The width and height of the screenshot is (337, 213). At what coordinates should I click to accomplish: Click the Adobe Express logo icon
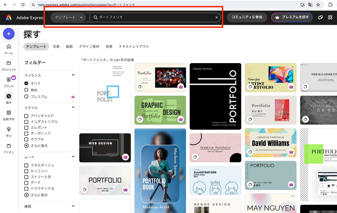(9, 17)
